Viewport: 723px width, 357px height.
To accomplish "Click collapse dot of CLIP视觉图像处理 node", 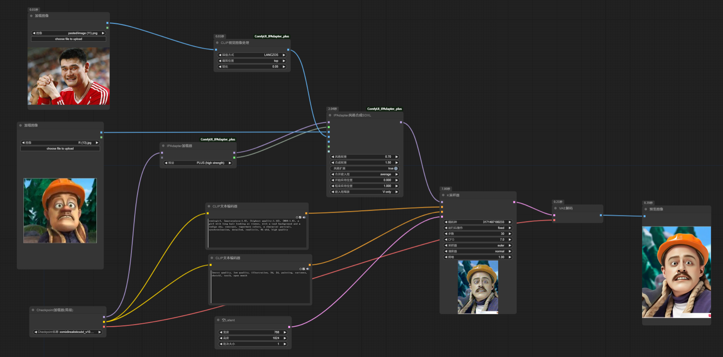I will click(x=217, y=43).
